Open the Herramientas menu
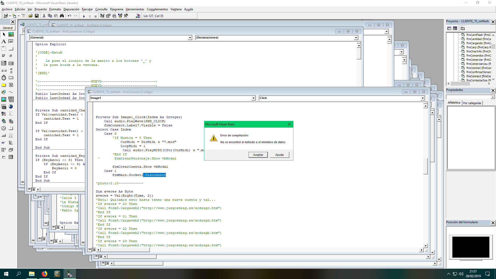Screen dimensions: 496x279 [x=135, y=9]
